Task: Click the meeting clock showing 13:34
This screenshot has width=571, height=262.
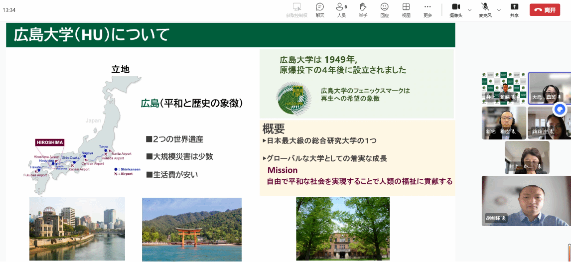Action: click(x=9, y=10)
